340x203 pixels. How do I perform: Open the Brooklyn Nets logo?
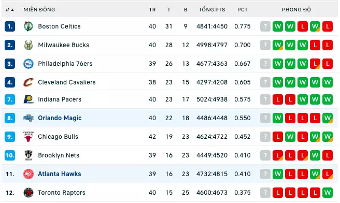[x=29, y=155]
